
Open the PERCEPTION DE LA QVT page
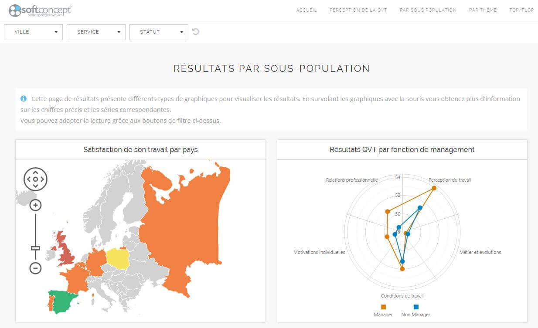358,10
